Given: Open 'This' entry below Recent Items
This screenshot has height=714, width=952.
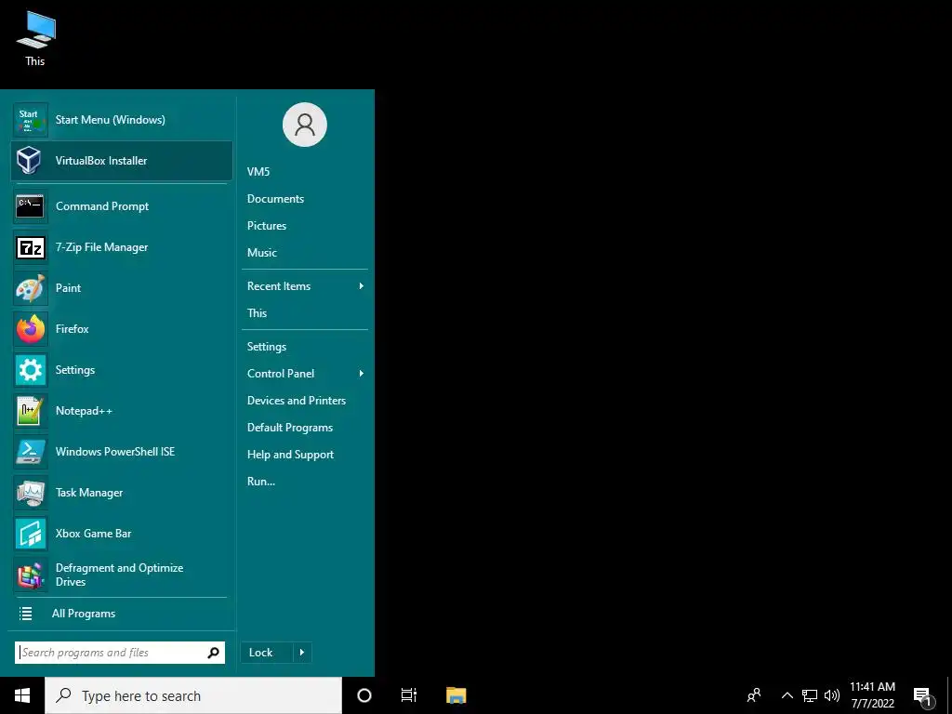Looking at the screenshot, I should tap(257, 313).
